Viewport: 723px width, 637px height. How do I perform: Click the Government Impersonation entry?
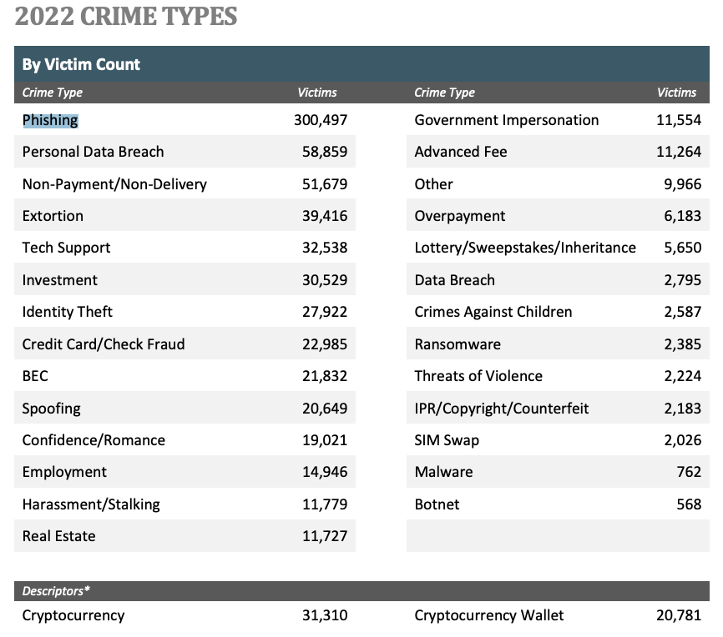(x=506, y=120)
